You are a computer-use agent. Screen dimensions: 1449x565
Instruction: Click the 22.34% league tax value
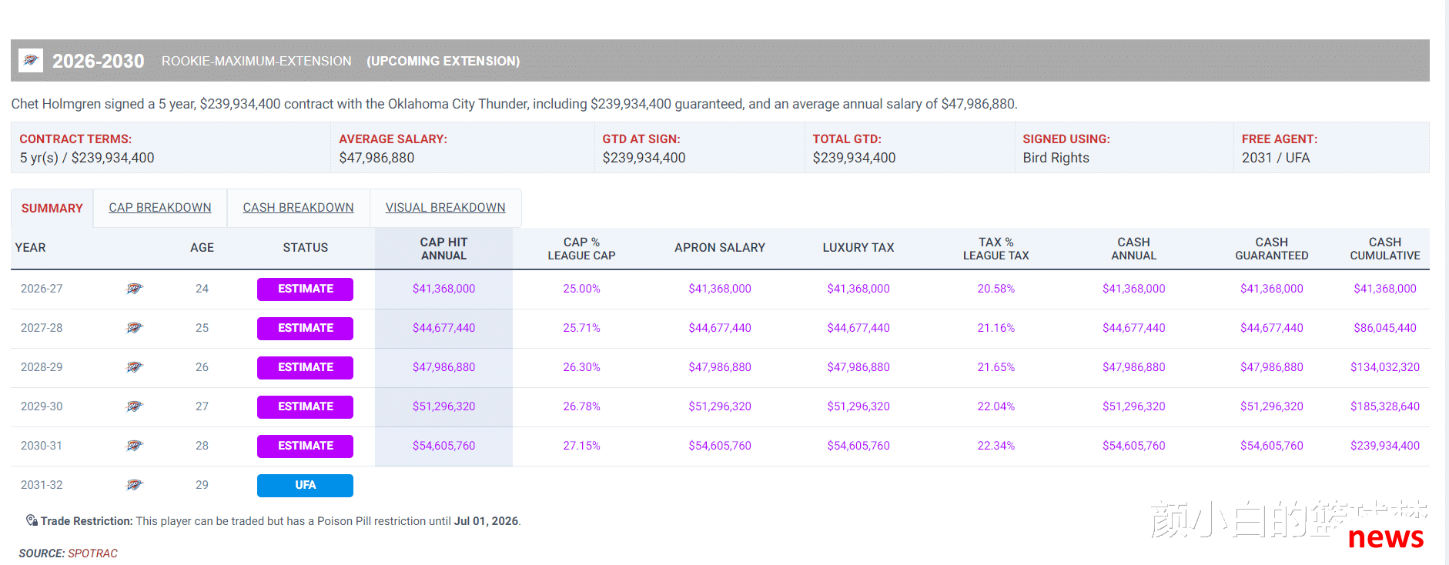click(x=996, y=446)
